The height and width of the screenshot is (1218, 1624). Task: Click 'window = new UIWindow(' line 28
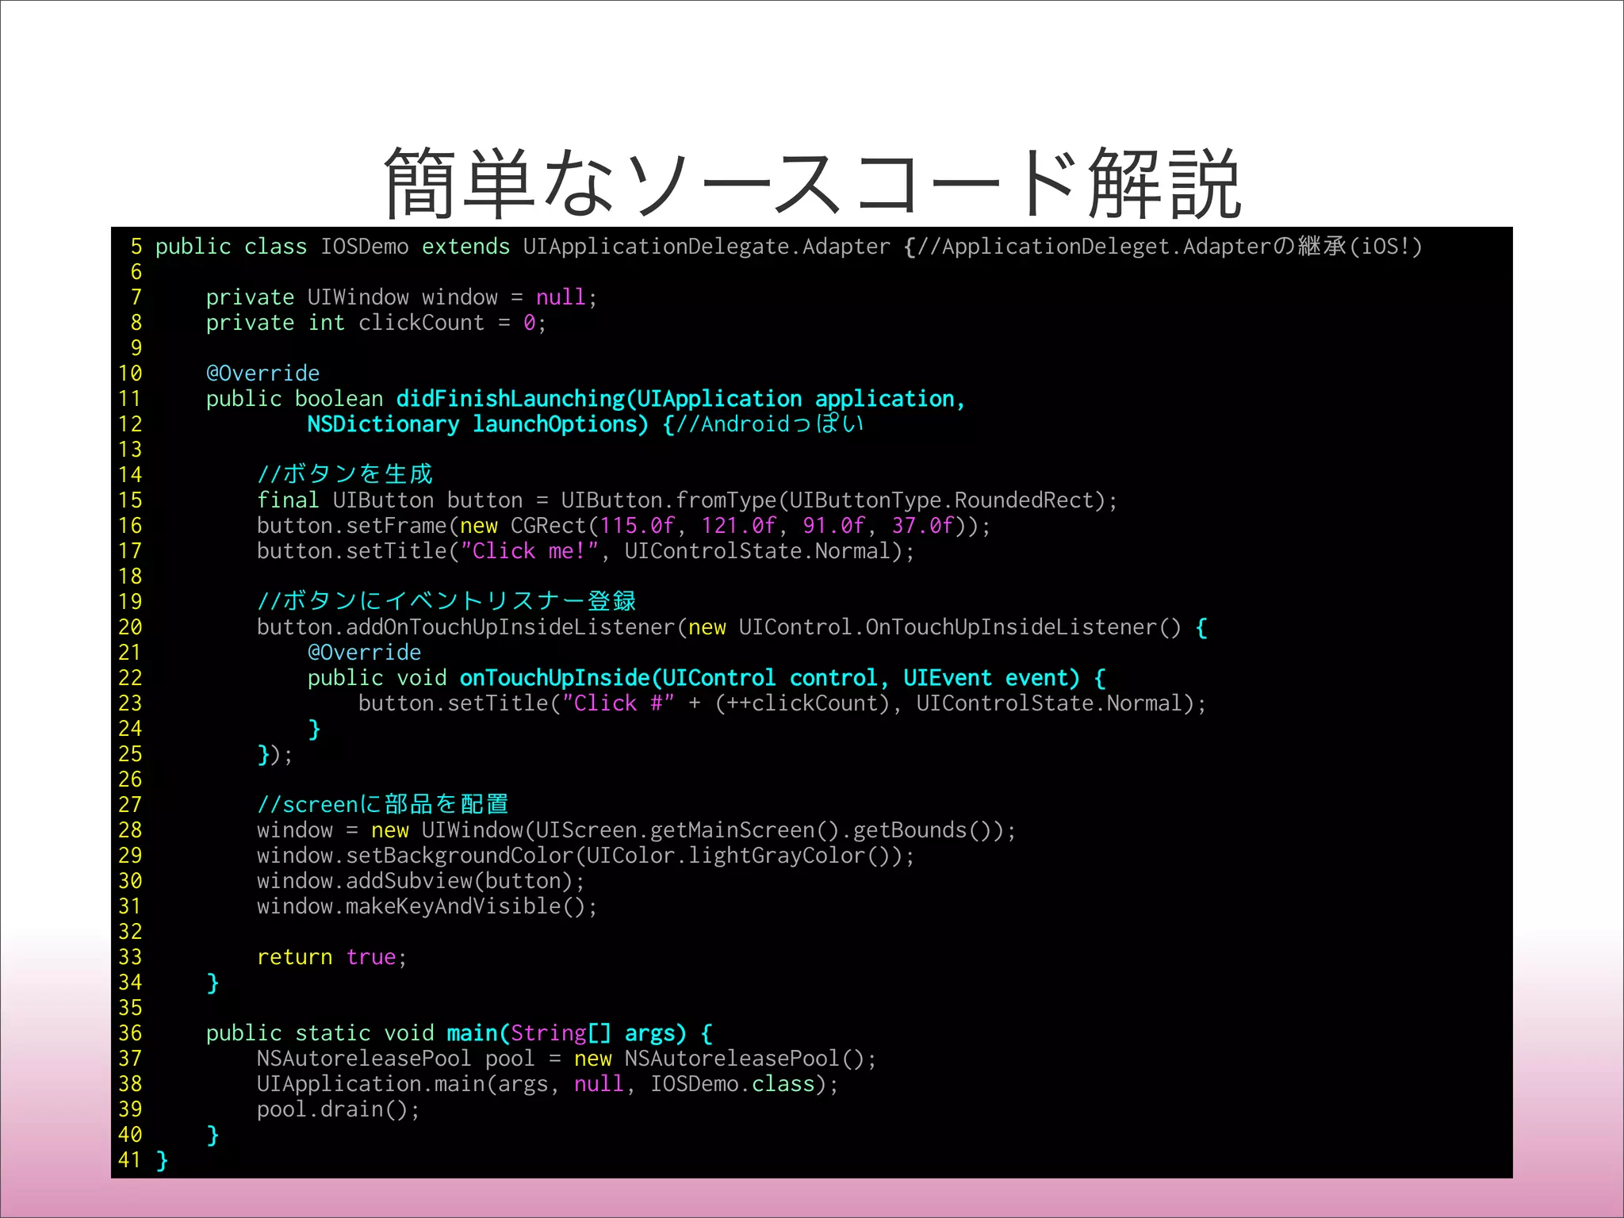tap(636, 830)
